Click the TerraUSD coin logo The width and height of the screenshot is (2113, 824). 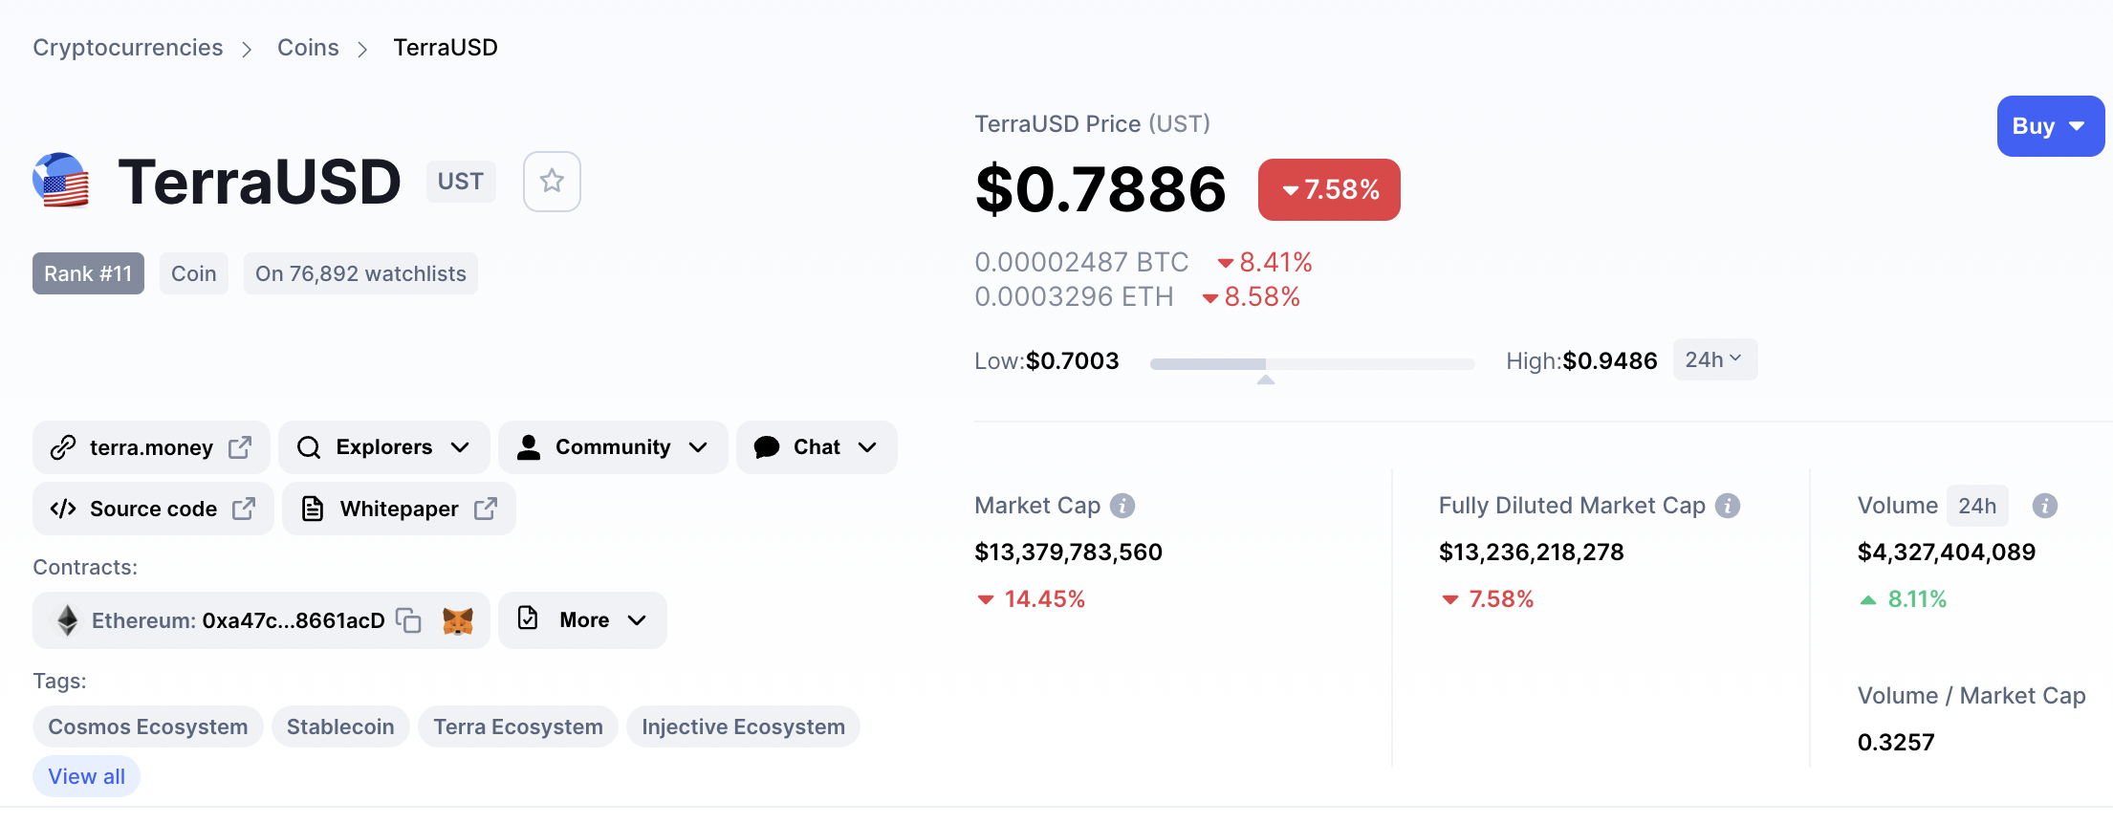(61, 181)
